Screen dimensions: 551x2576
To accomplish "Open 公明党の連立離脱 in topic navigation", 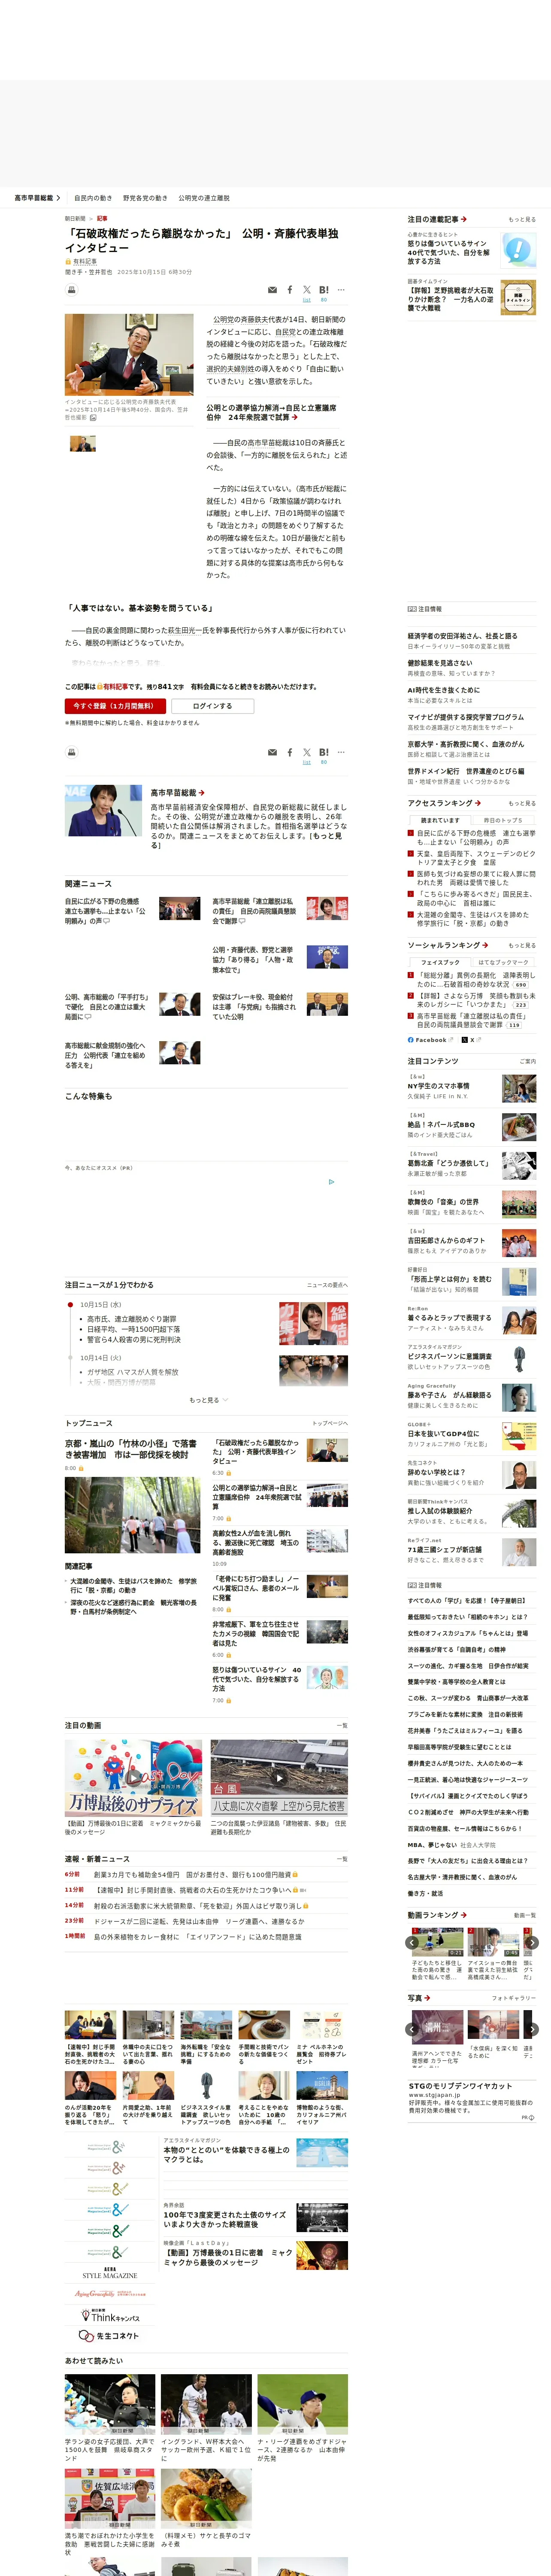I will (x=204, y=198).
